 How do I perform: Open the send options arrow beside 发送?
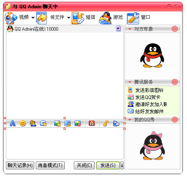[122, 165]
